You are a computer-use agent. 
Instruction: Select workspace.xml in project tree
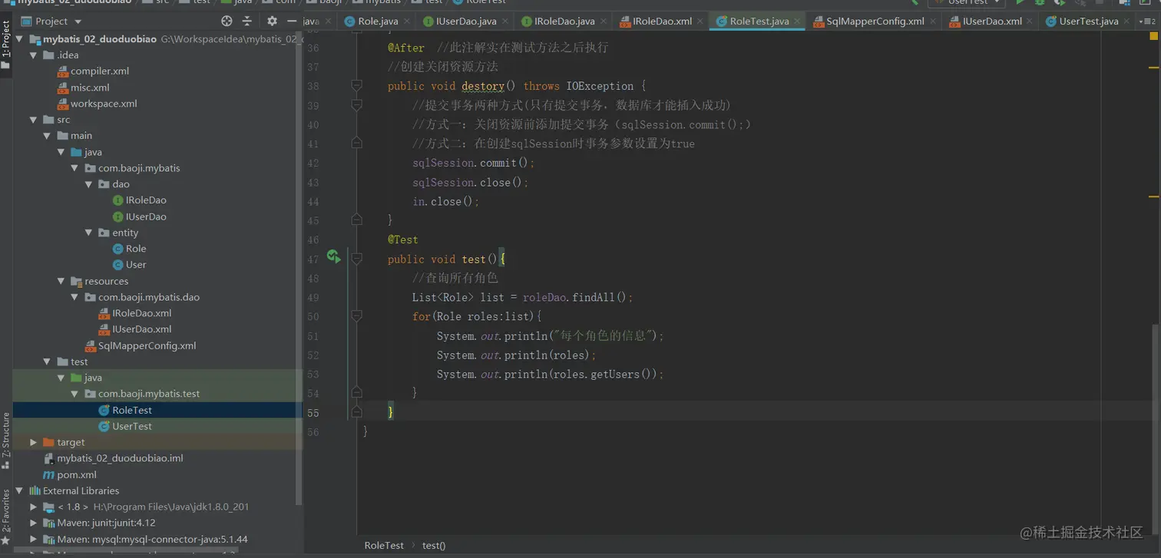[98, 104]
